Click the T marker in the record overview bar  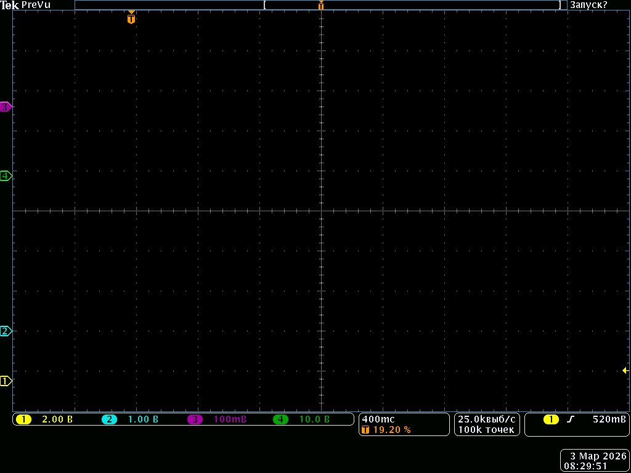[320, 6]
